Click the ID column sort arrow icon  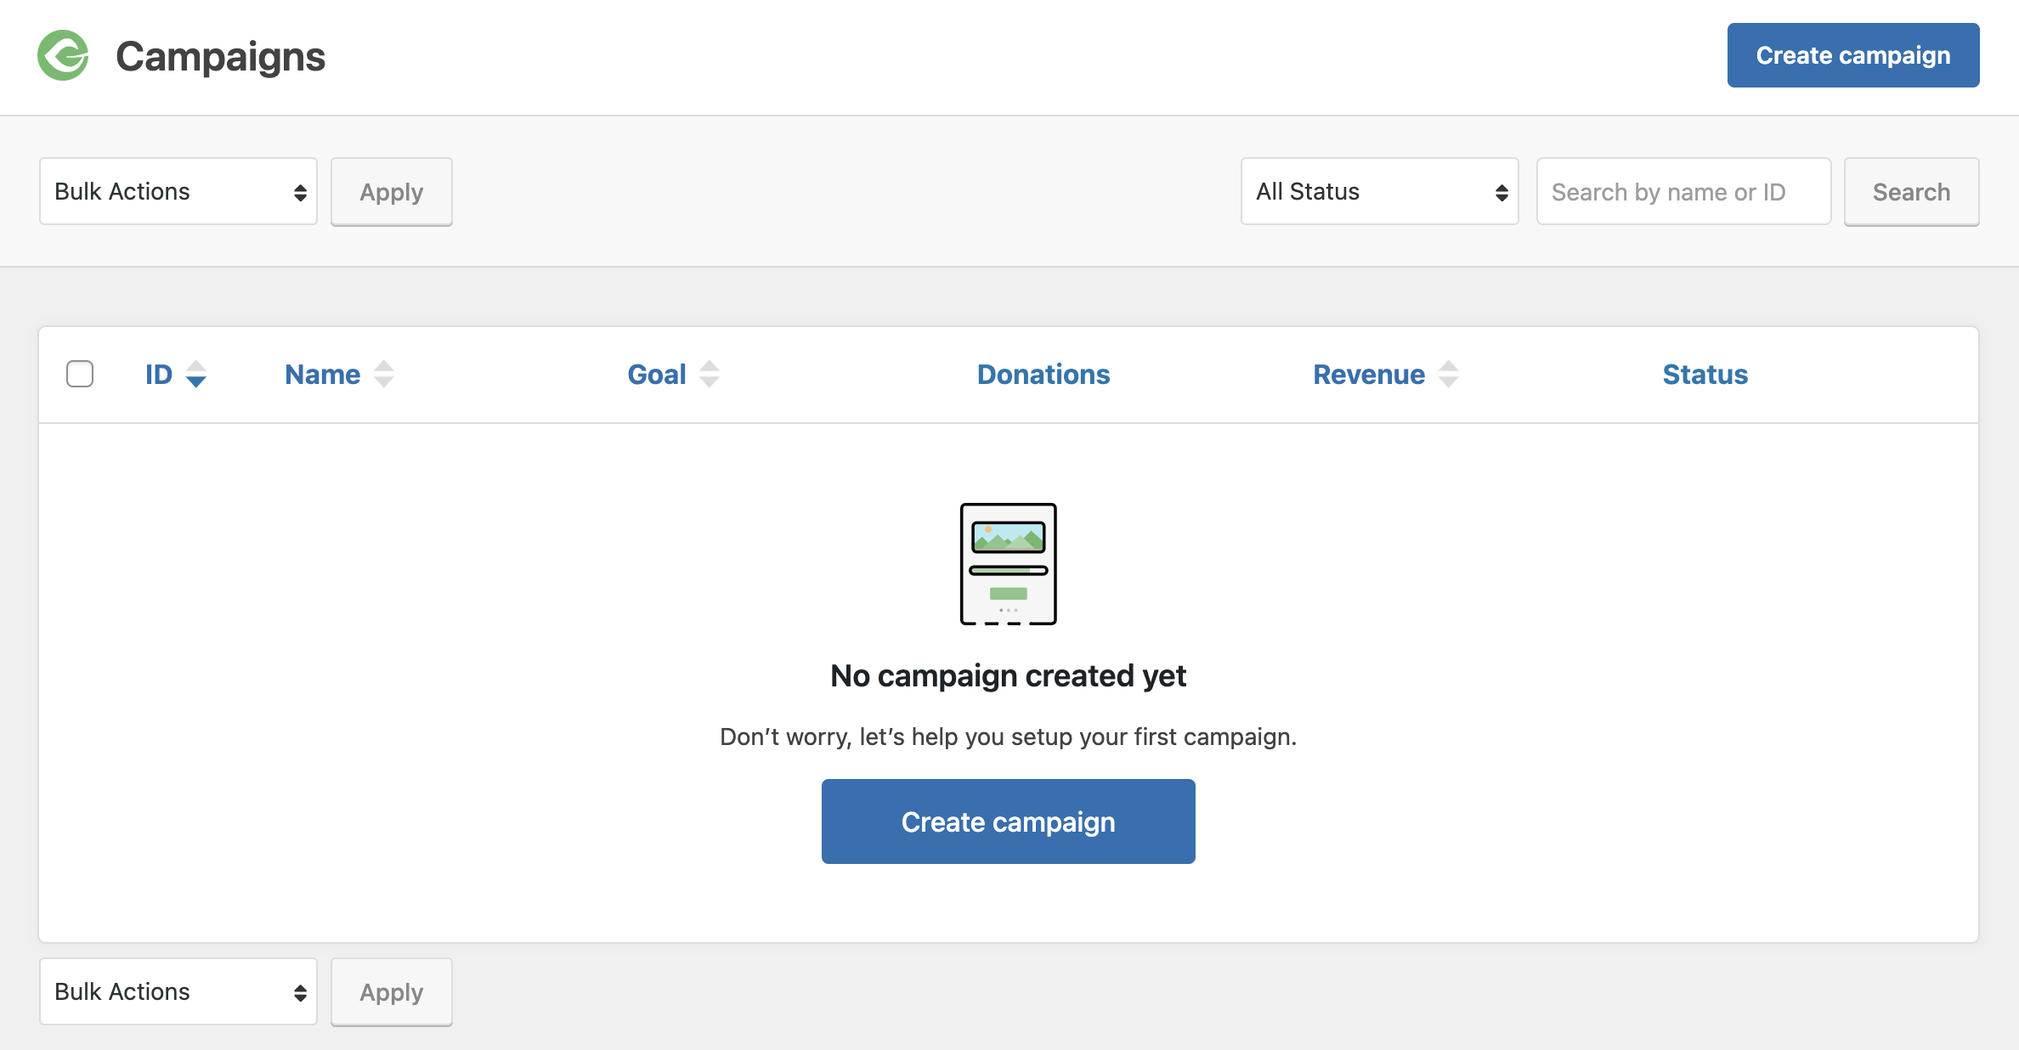[x=196, y=375]
